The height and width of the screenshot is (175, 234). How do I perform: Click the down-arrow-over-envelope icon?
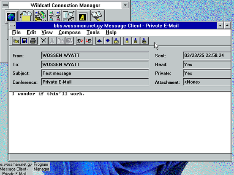click(x=117, y=41)
